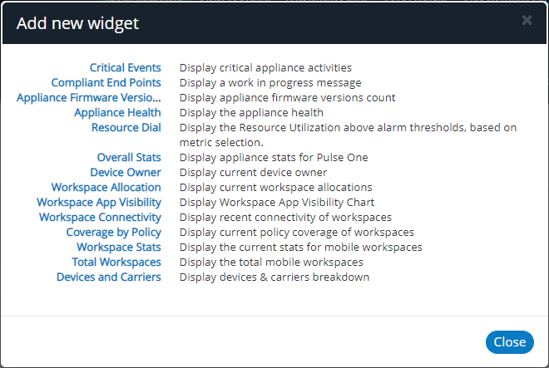The width and height of the screenshot is (549, 368).
Task: Add the Appliance Firmware Versions widget
Action: 89,97
